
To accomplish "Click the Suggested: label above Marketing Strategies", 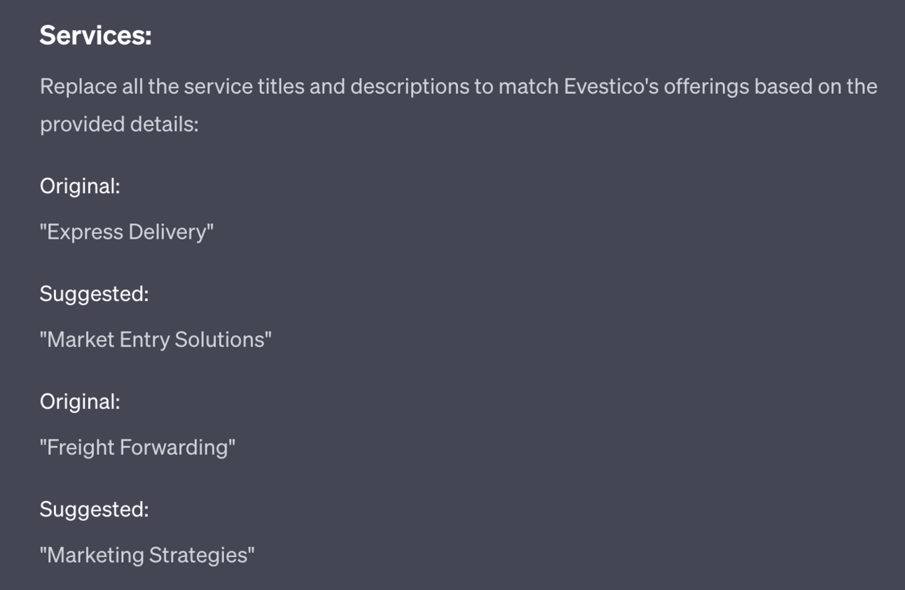I will tap(95, 510).
